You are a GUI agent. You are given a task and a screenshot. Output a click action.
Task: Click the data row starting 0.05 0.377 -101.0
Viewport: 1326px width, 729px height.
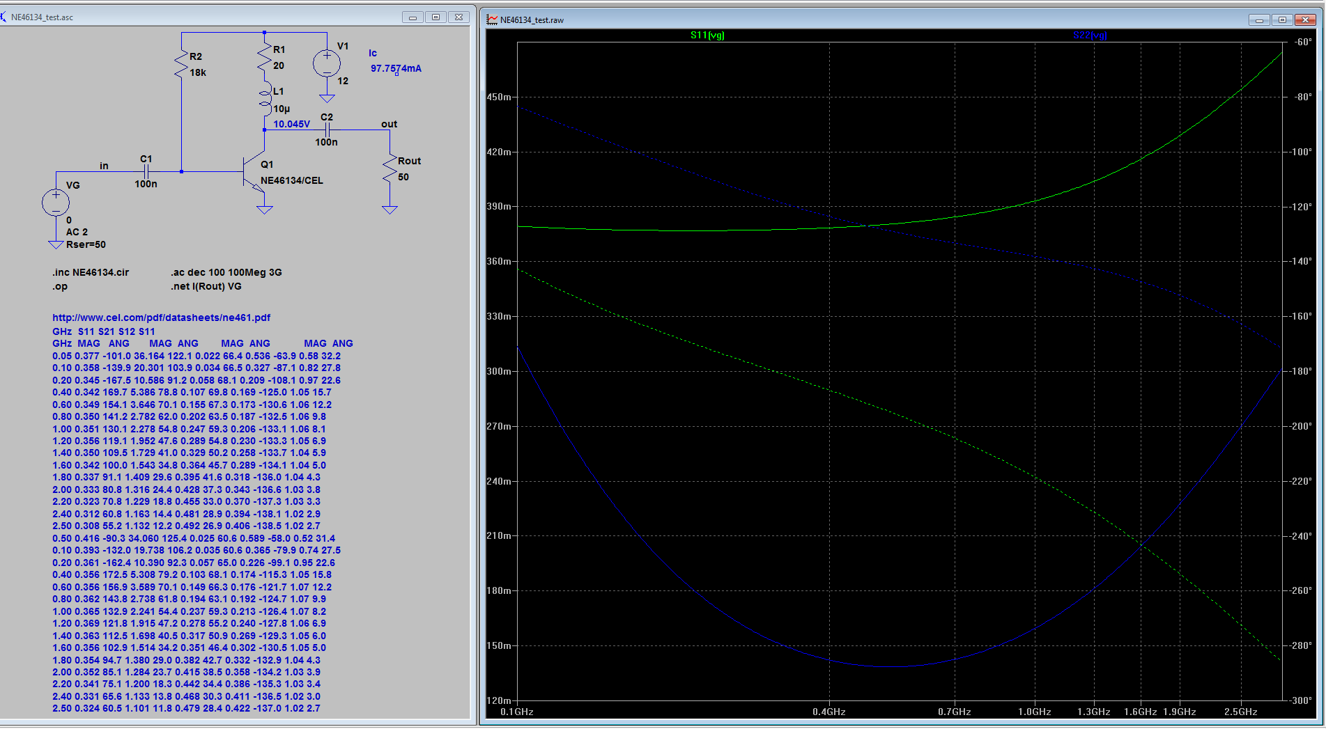pos(196,356)
